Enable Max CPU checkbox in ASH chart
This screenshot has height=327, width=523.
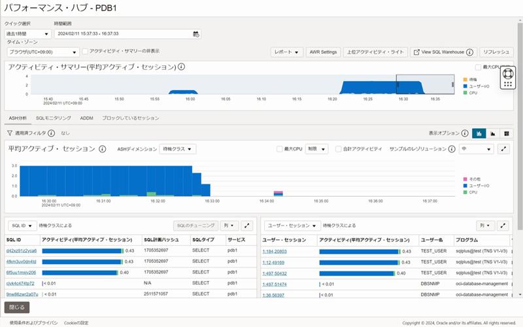click(x=280, y=149)
